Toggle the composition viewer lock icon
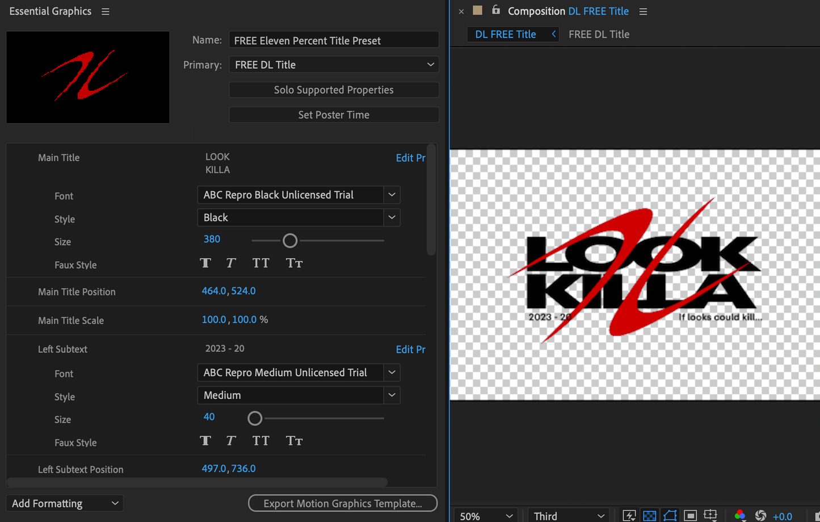The height and width of the screenshot is (522, 820). [495, 10]
